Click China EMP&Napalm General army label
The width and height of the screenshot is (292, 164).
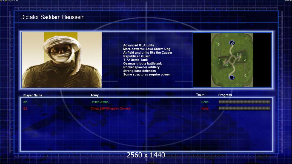pyautogui.click(x=110, y=109)
